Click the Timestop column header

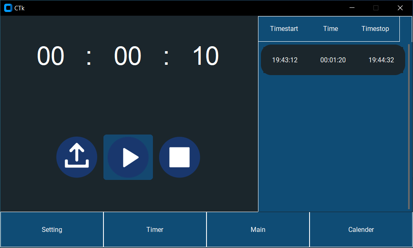click(375, 28)
